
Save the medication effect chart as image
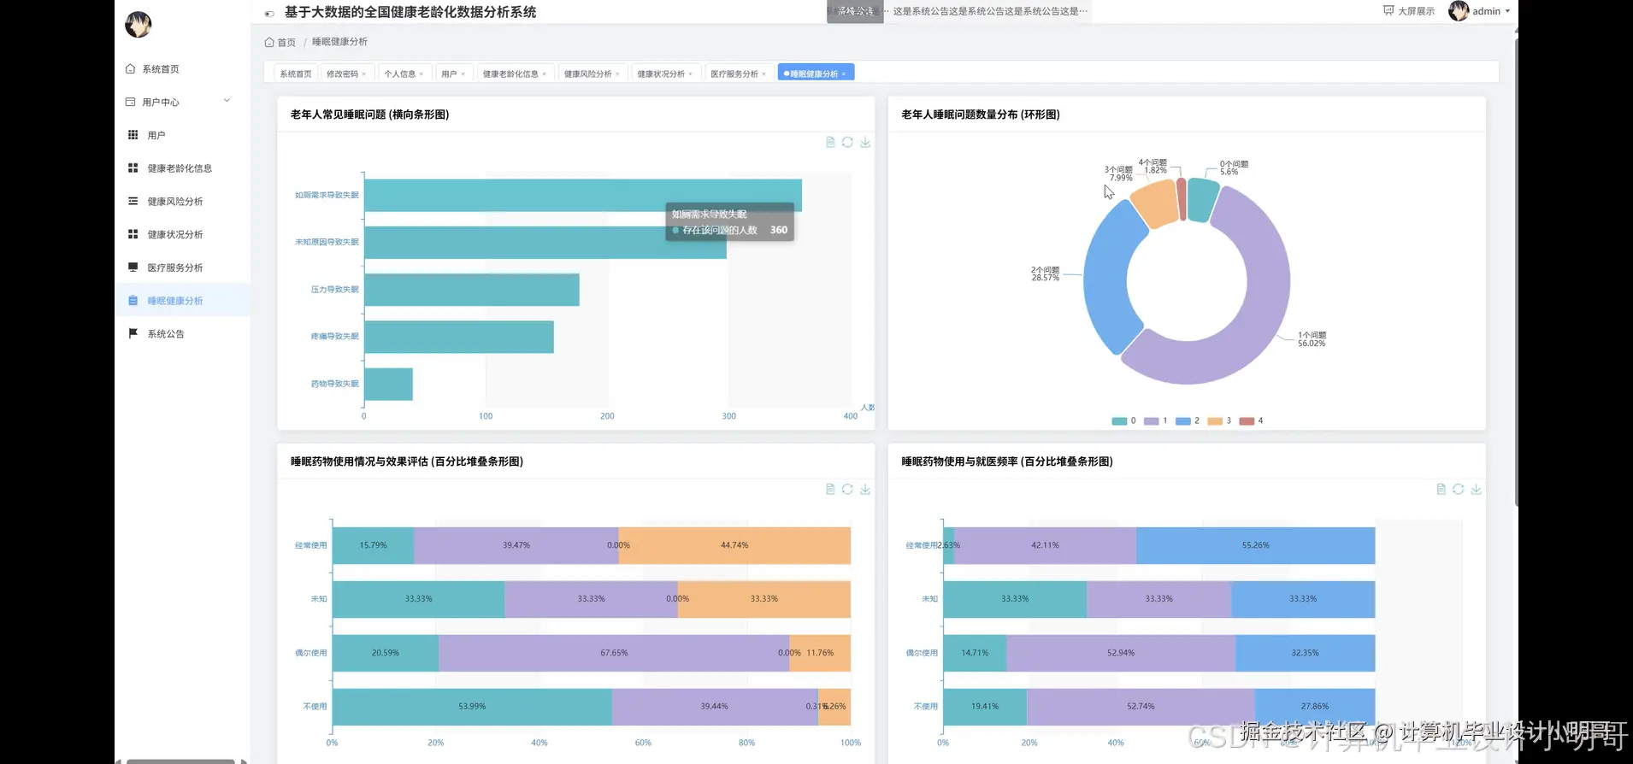pos(865,489)
